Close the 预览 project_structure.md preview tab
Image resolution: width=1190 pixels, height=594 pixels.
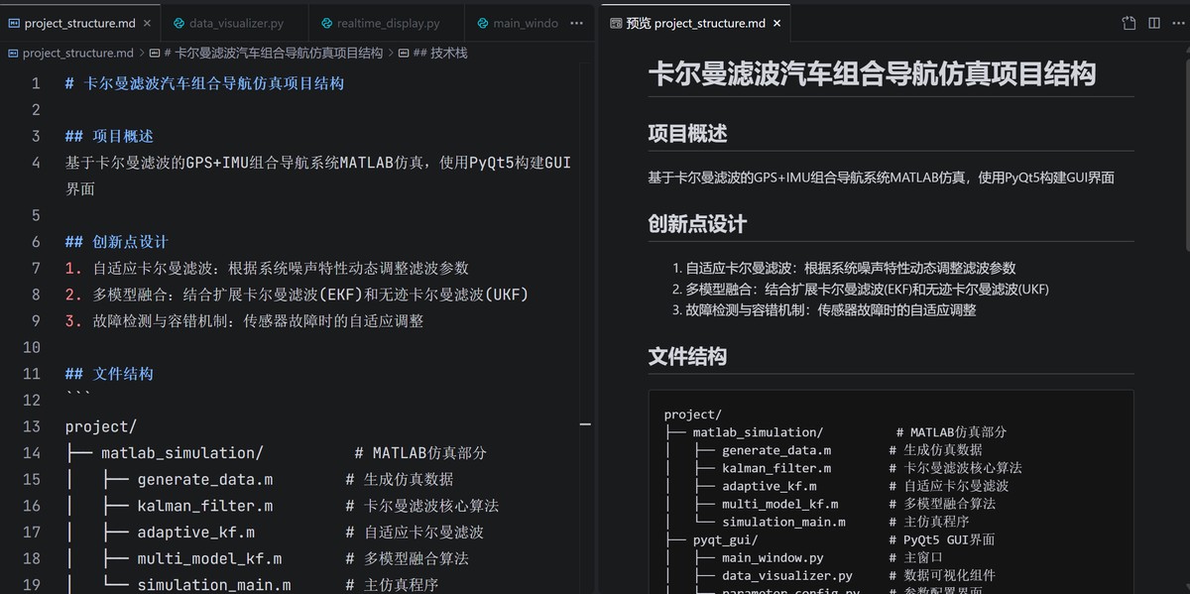pos(775,21)
